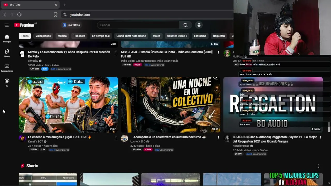The image size is (331, 186).
Task: Open the Kenai V BOT channel avatar
Action: (22, 138)
